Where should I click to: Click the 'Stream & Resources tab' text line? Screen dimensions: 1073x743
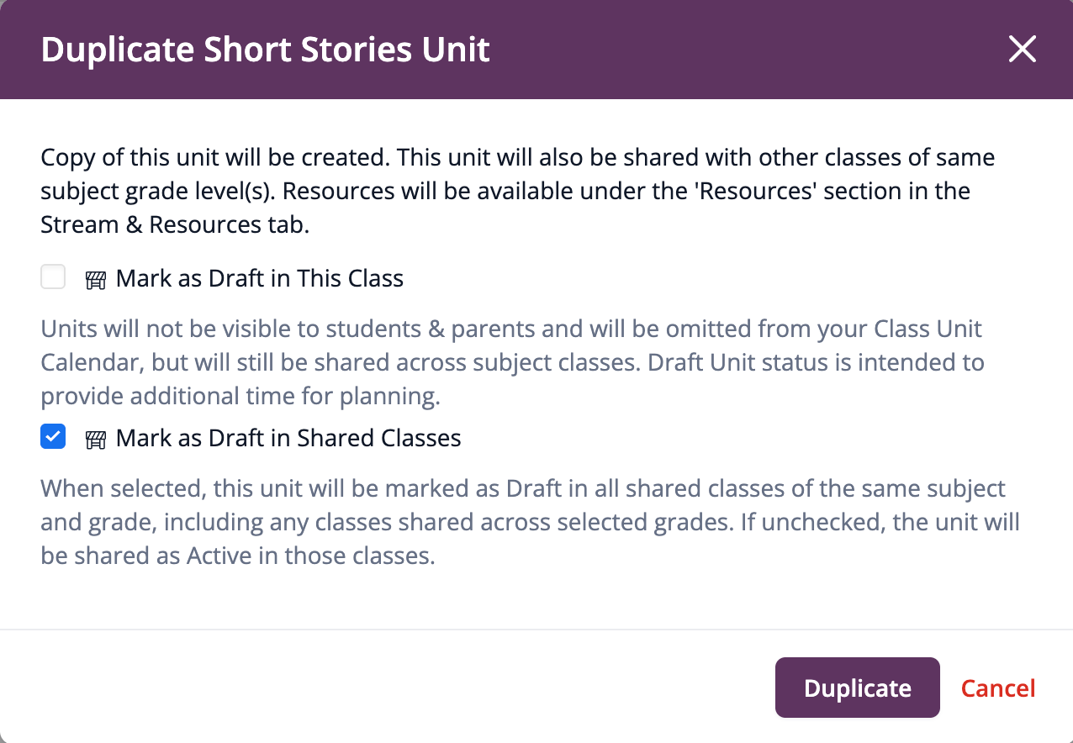point(175,224)
